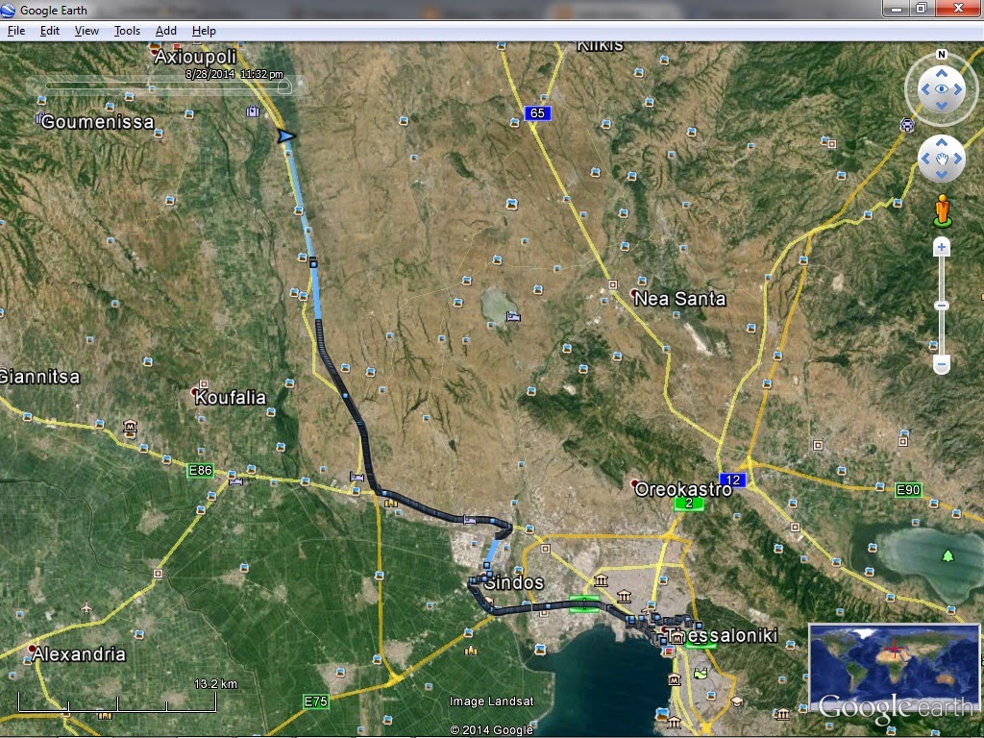The height and width of the screenshot is (738, 984).
Task: Pan map up with Move joystick arrow
Action: click(942, 143)
